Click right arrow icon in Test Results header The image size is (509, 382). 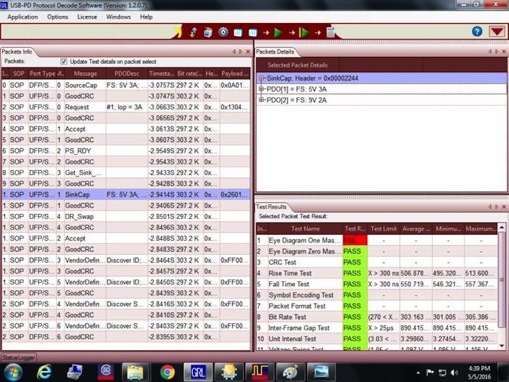pos(496,206)
